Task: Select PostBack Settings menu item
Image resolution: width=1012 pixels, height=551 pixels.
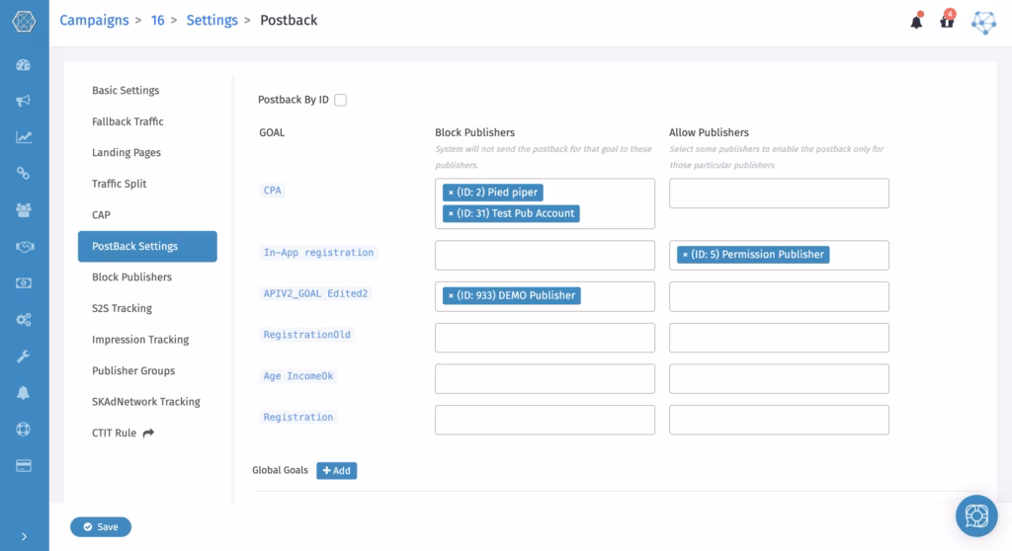Action: 147,247
